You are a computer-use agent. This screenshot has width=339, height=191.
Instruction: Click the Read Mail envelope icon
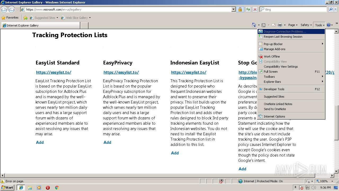click(x=273, y=25)
